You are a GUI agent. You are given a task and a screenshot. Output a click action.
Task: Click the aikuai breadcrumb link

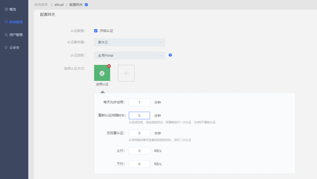point(59,4)
